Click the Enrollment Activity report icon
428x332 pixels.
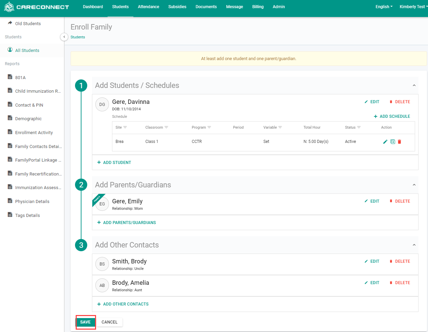click(x=10, y=132)
